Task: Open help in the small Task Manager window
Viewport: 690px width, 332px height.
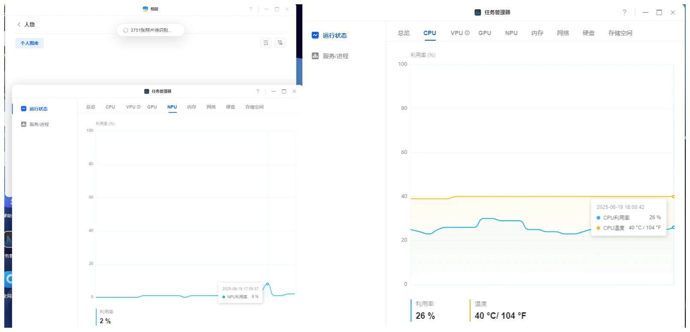Action: pyautogui.click(x=257, y=91)
